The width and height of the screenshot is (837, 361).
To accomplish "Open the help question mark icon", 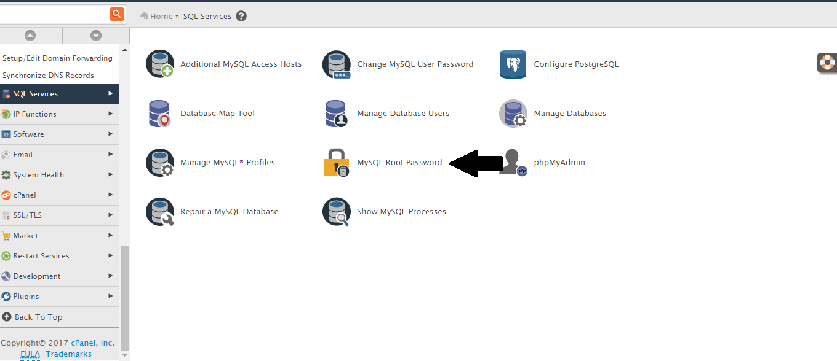I will point(241,16).
